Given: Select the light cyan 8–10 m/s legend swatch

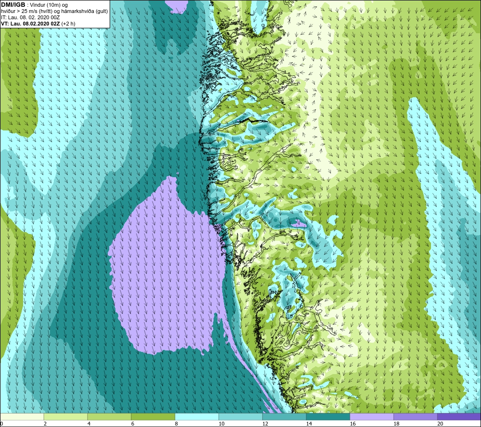Looking at the screenshot, I should click(197, 417).
